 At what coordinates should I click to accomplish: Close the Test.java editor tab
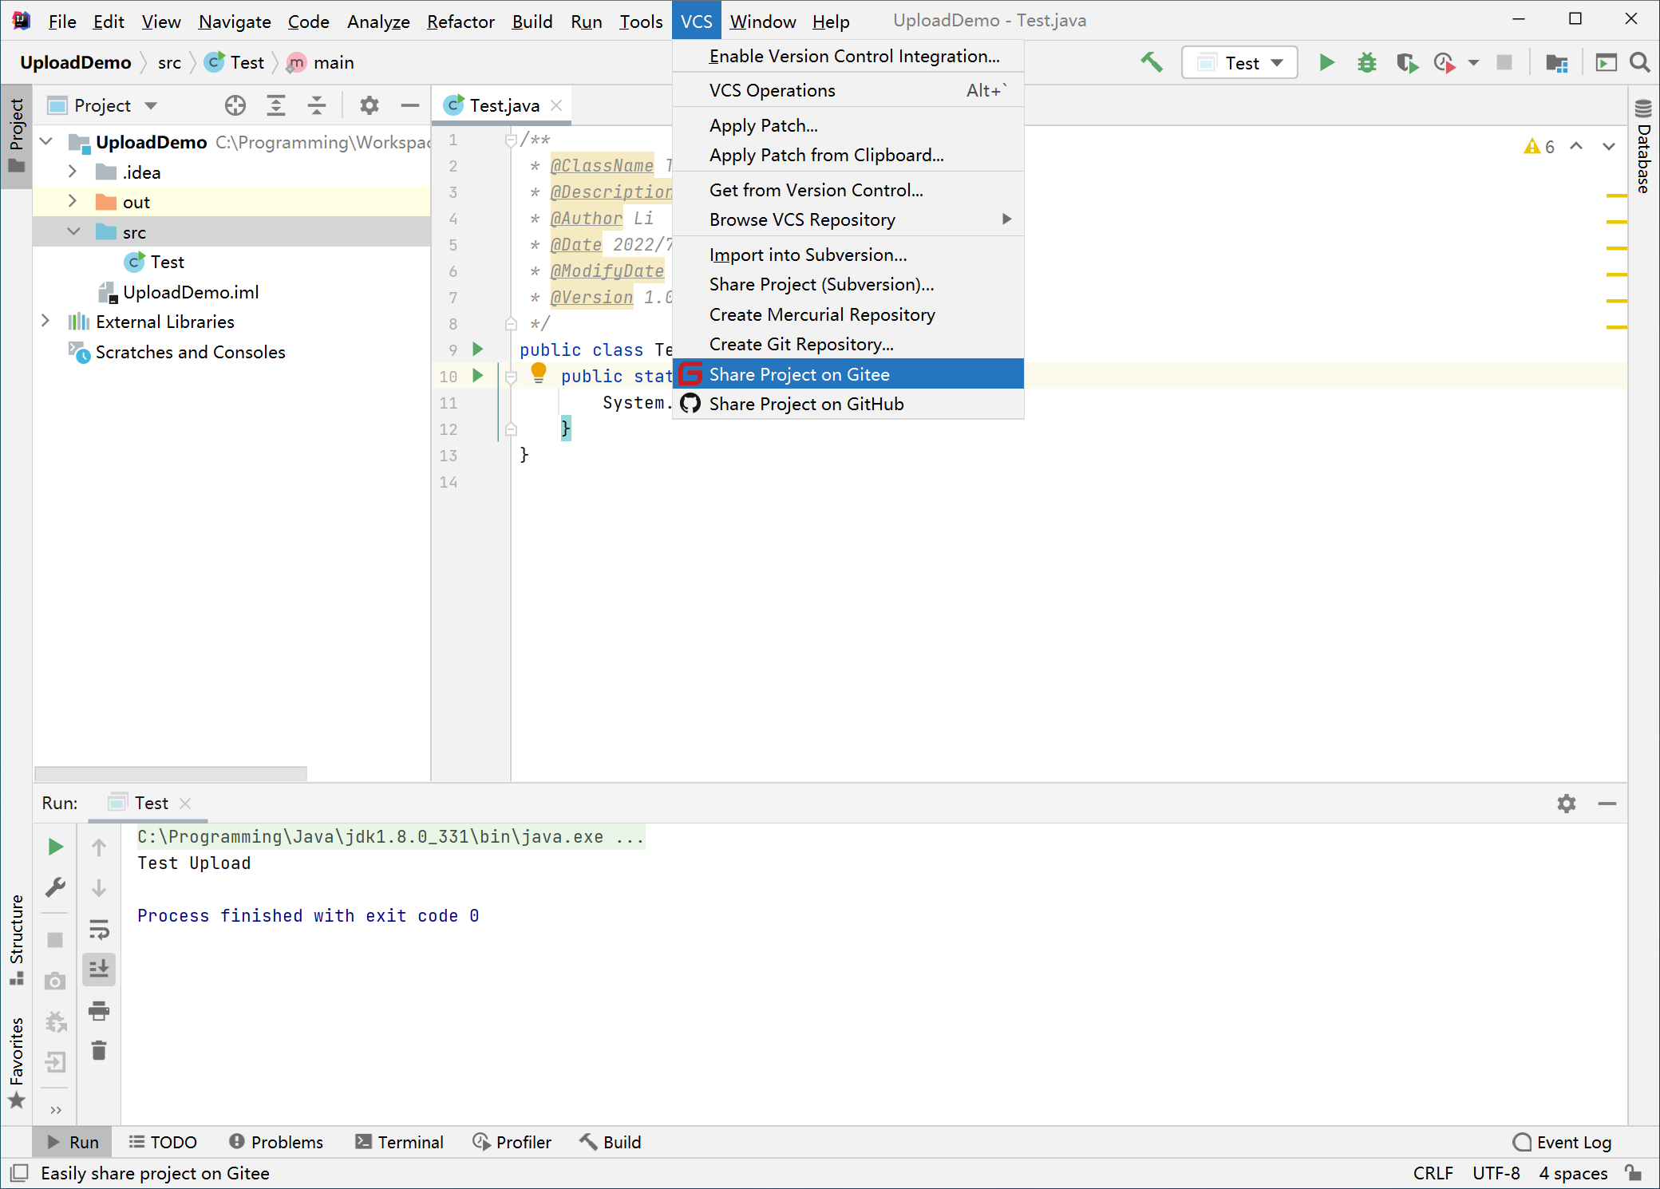pos(556,105)
